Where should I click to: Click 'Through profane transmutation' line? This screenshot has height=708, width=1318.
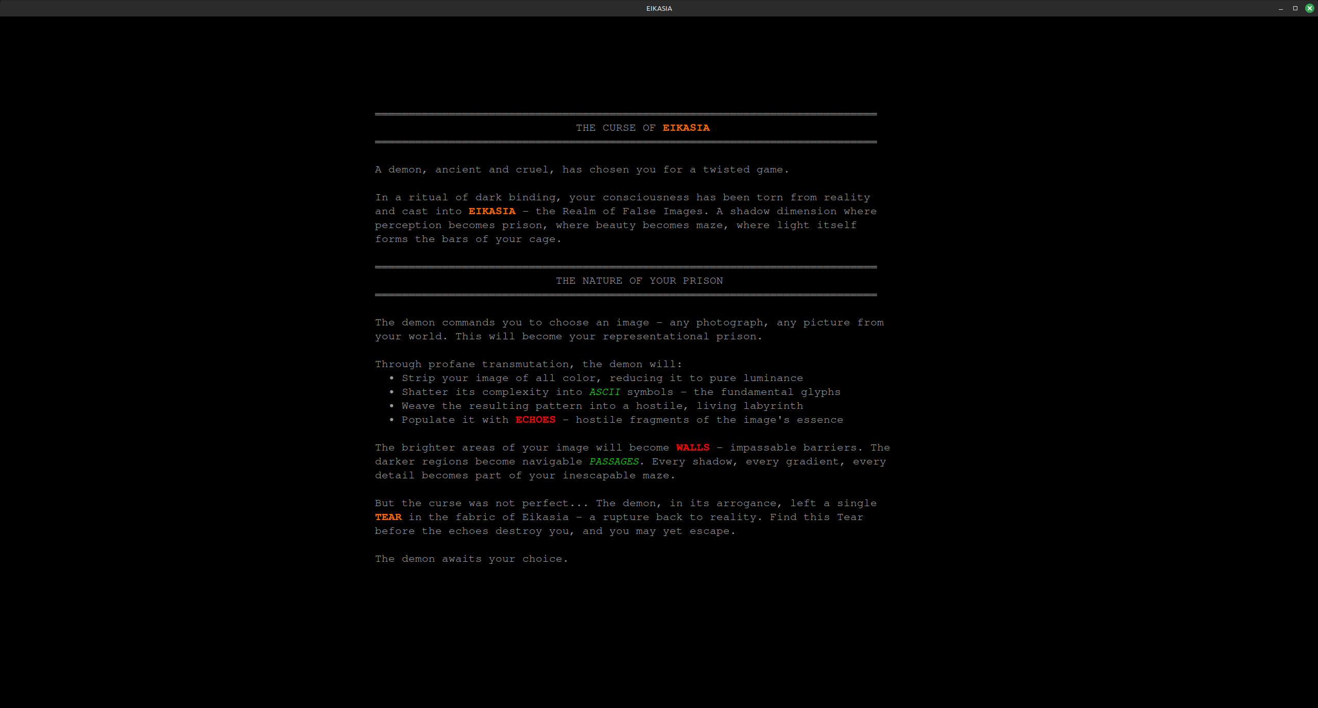tap(528, 364)
